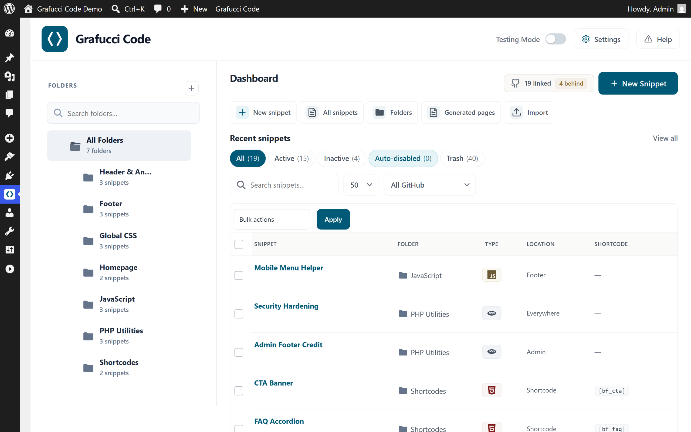This screenshot has height=432, width=691.
Task: Open the 50 per-page dropdown
Action: [x=361, y=185]
